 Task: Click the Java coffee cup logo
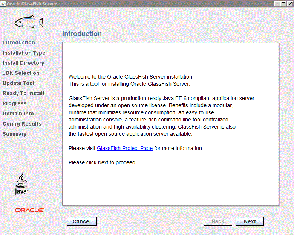tap(21, 183)
